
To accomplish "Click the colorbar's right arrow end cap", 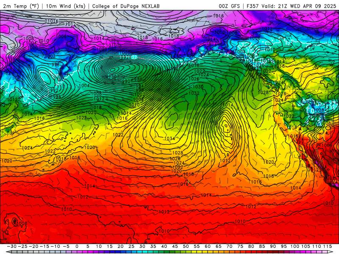I will [330, 252].
